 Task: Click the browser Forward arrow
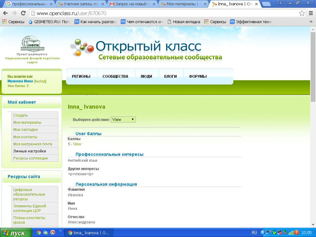click(14, 13)
